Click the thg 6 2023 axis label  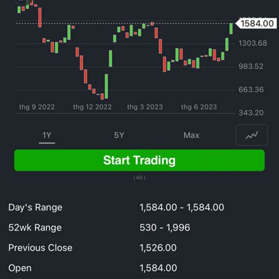point(199,107)
